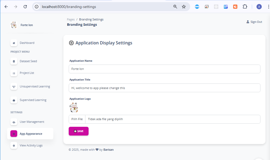Open User Management via its users icon
The image size is (270, 160).
tap(14, 122)
